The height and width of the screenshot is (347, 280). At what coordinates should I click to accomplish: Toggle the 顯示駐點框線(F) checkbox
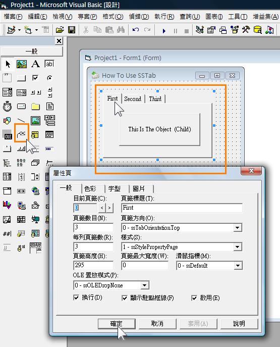point(125,298)
